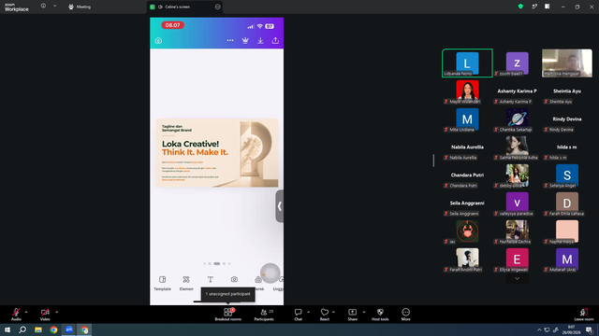Tap the share upload icon in Canva
Image resolution: width=599 pixels, height=336 pixels.
click(275, 40)
